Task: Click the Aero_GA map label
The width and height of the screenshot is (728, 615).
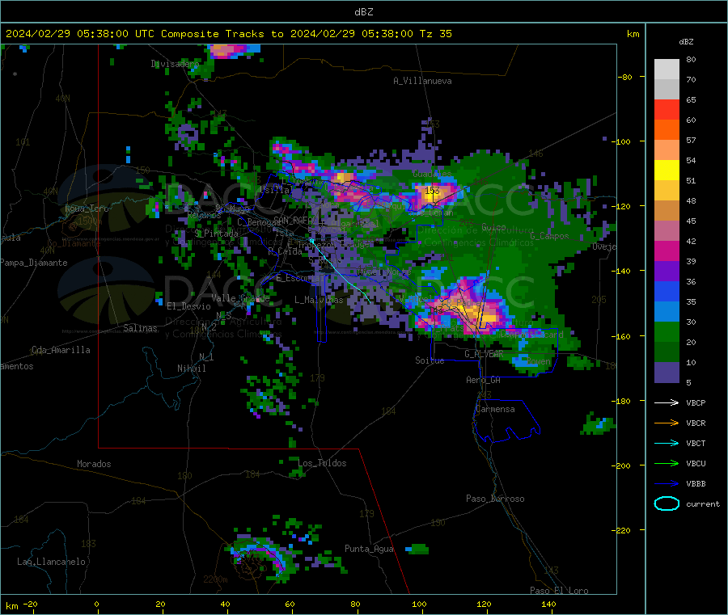Action: 483,380
